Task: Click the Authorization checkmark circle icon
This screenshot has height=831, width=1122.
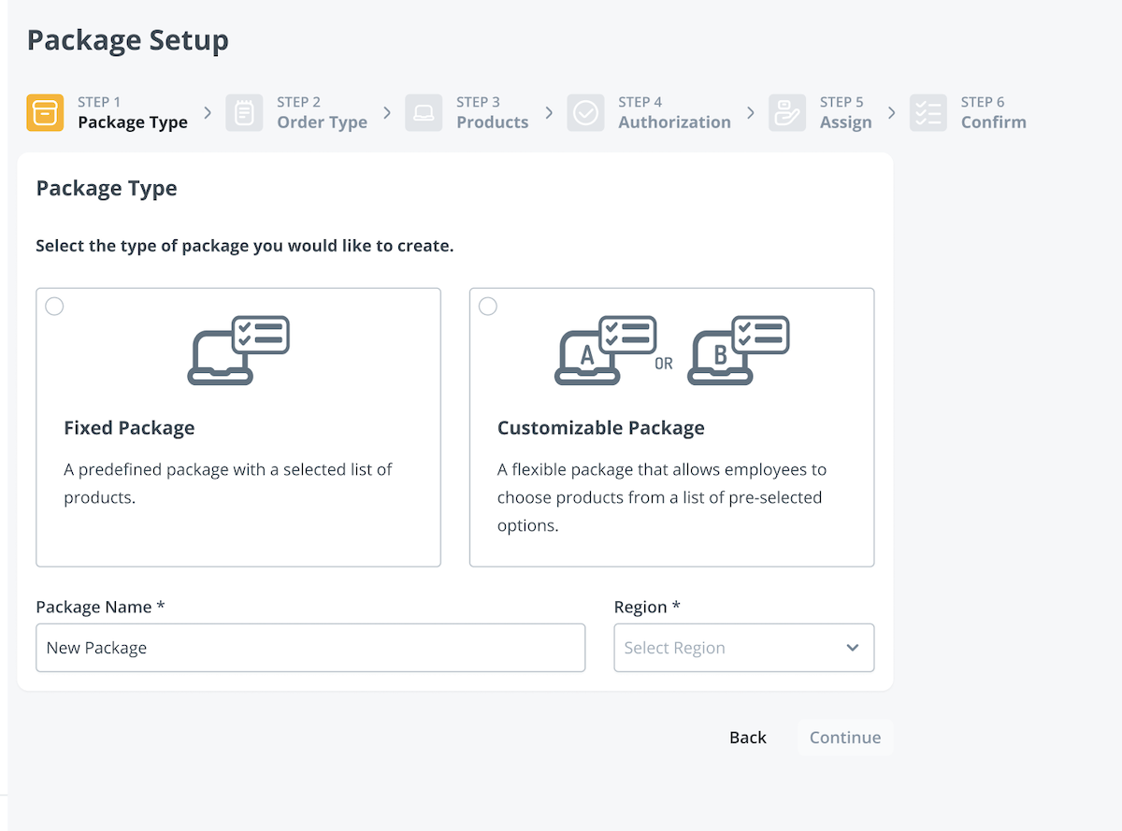Action: 585,113
